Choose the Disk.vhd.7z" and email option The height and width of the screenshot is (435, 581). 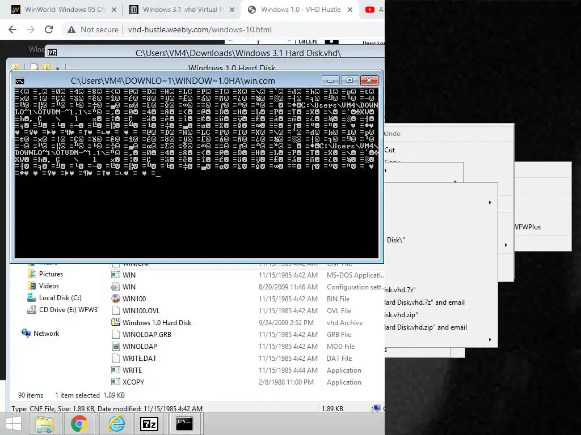coord(424,302)
